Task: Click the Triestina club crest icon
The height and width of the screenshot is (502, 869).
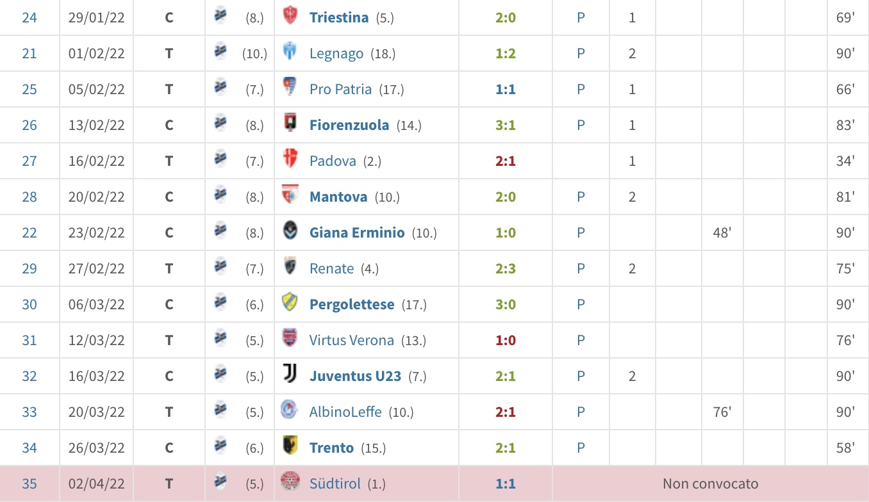Action: (290, 17)
